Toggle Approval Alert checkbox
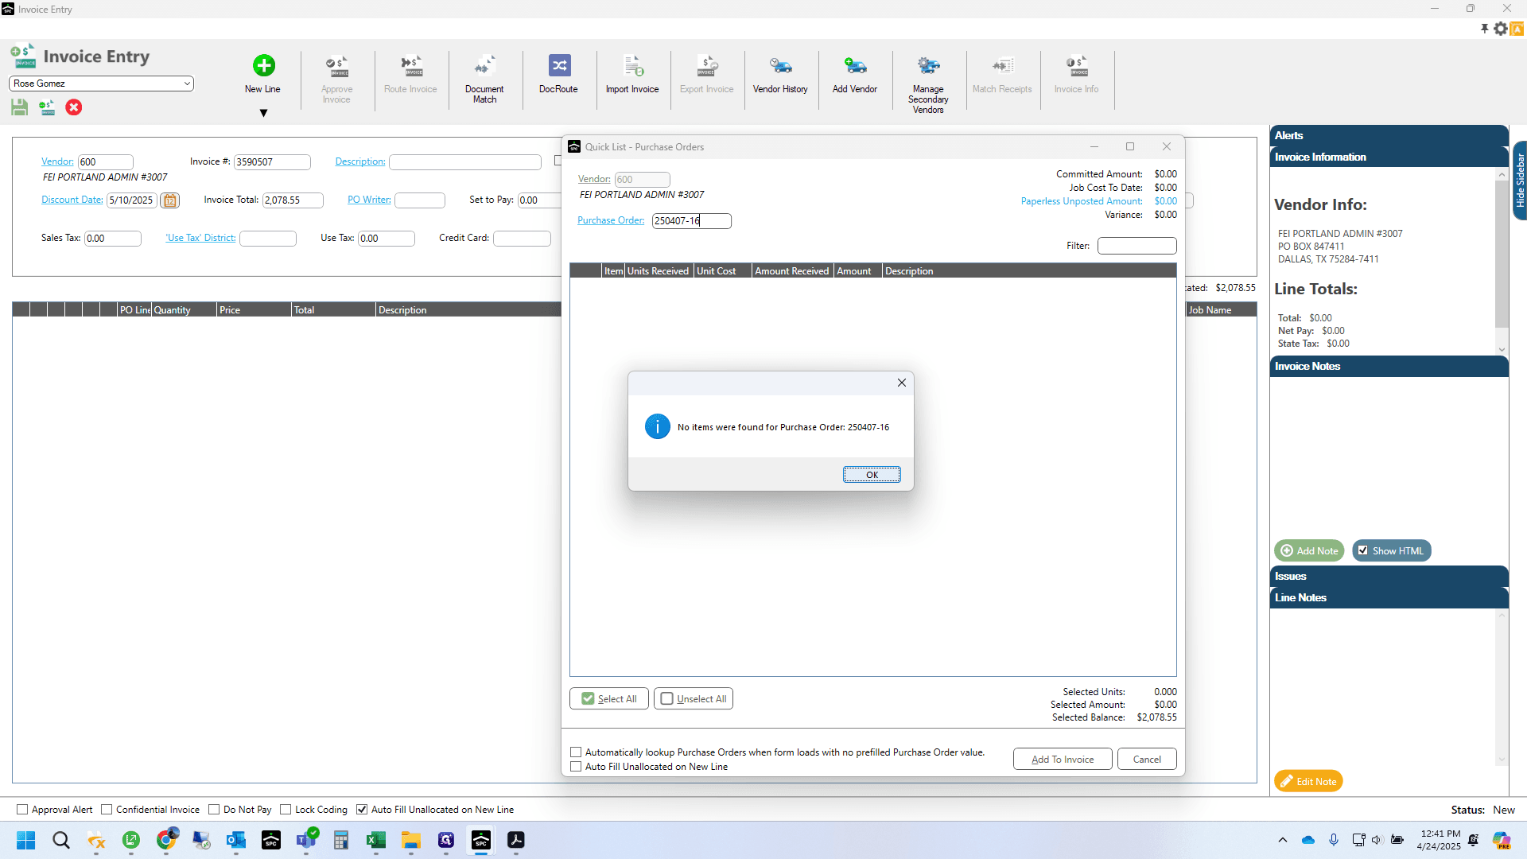 click(22, 810)
